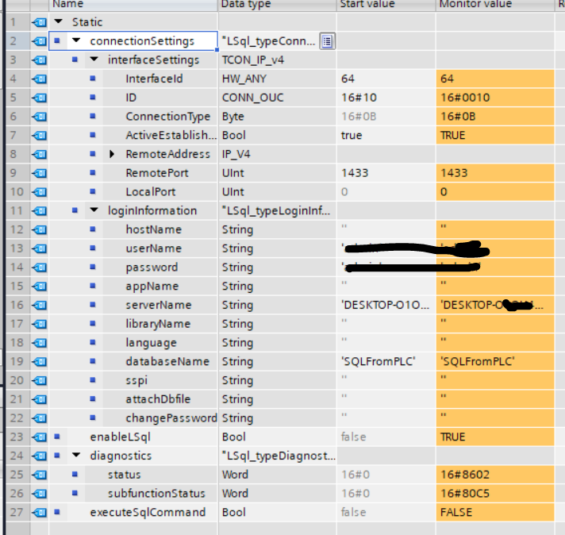The image size is (565, 535).
Task: Click the tag icon on the RemotePort row
Action: pos(38,172)
